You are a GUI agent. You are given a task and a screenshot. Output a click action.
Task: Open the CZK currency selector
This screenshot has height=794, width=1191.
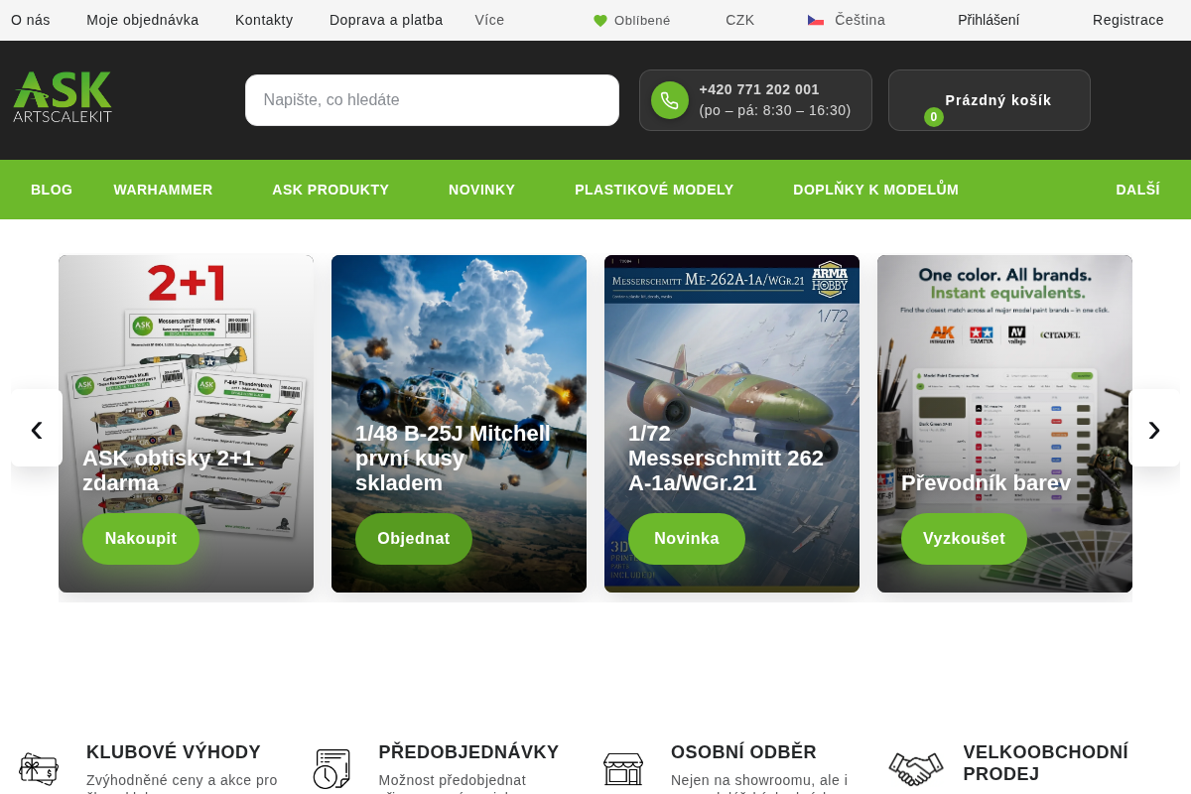[x=740, y=20]
